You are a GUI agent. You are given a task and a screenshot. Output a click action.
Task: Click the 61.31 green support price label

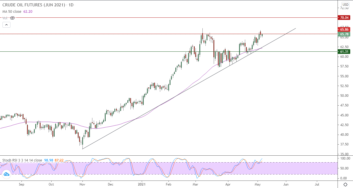coord(344,51)
